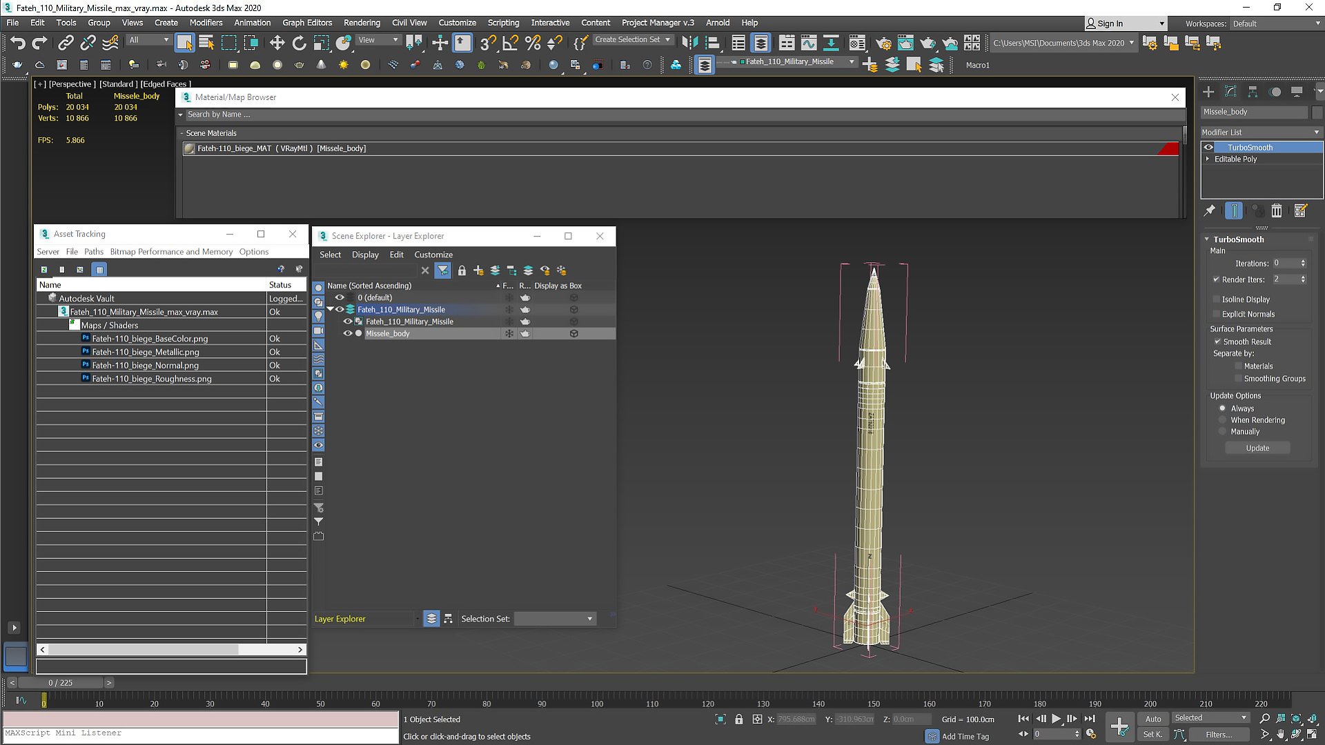This screenshot has height=745, width=1325.
Task: Click the Mirror tool icon
Action: pos(689,43)
